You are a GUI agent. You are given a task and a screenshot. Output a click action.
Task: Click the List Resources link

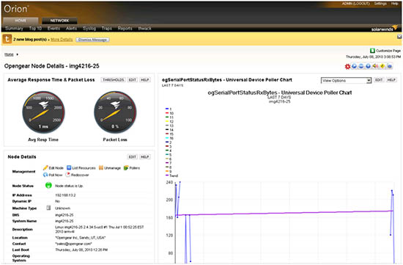click(x=84, y=168)
